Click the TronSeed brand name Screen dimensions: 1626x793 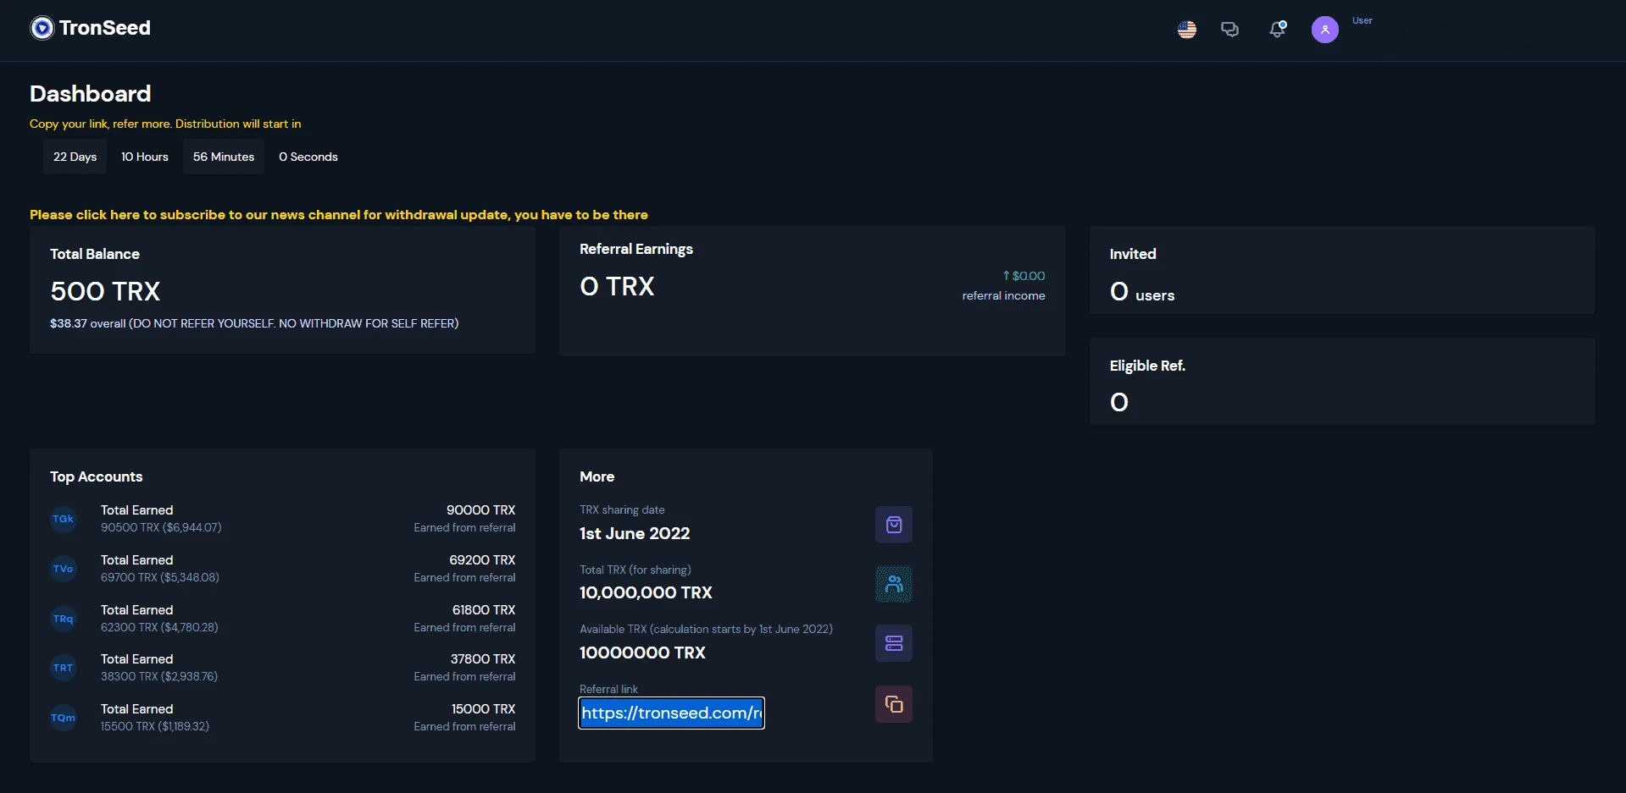105,28
